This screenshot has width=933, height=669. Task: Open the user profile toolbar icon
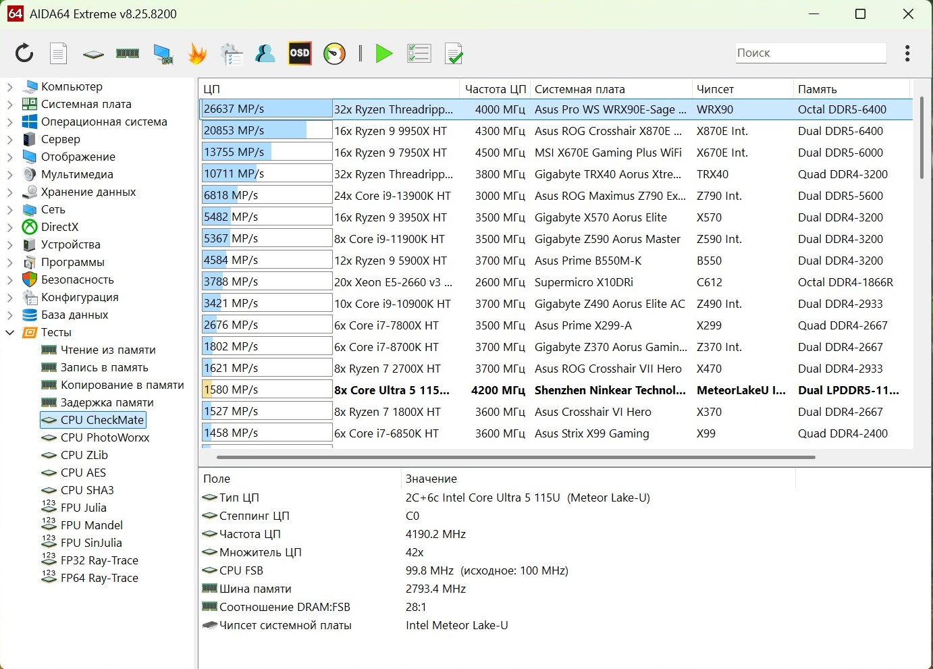(265, 53)
